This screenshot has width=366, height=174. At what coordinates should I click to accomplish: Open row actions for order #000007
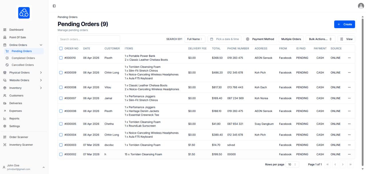[x=349, y=98]
